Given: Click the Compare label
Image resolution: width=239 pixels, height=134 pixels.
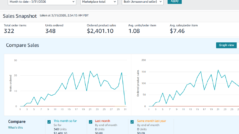Looking at the screenshot, I should (17, 122).
